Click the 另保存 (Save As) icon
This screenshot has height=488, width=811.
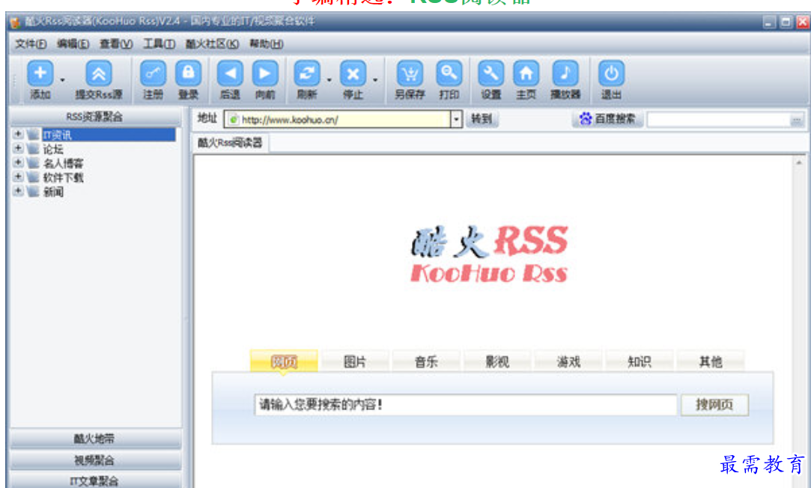pyautogui.click(x=410, y=73)
